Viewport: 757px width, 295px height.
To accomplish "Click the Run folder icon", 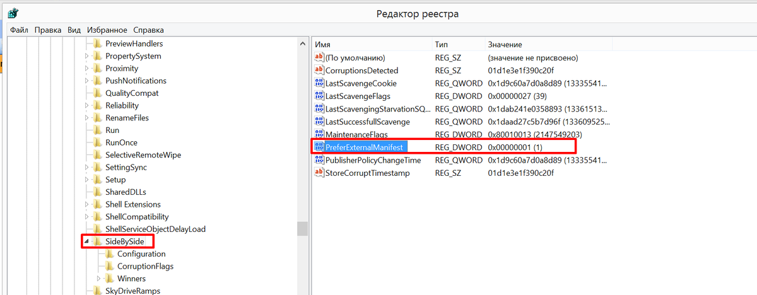I will click(x=98, y=130).
